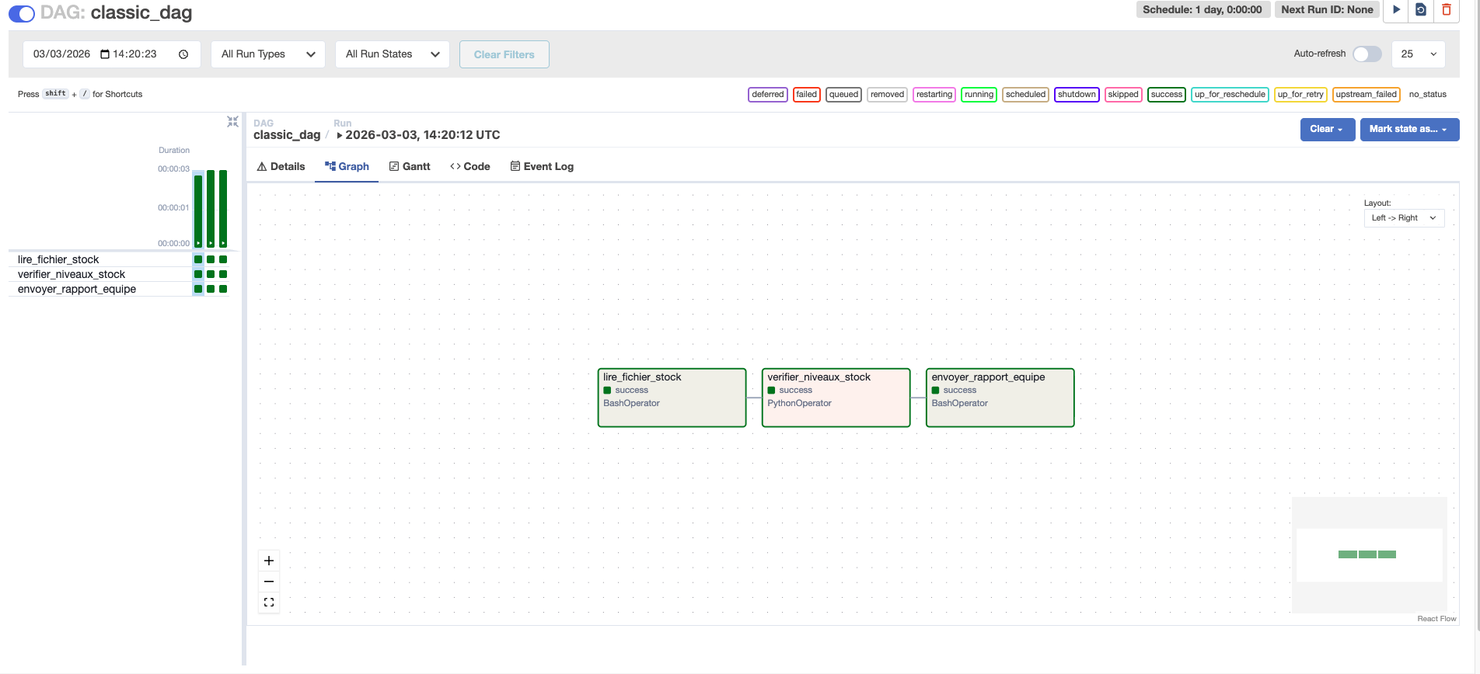
Task: Open the Layout dropdown set to Left -> Right
Action: (x=1404, y=218)
